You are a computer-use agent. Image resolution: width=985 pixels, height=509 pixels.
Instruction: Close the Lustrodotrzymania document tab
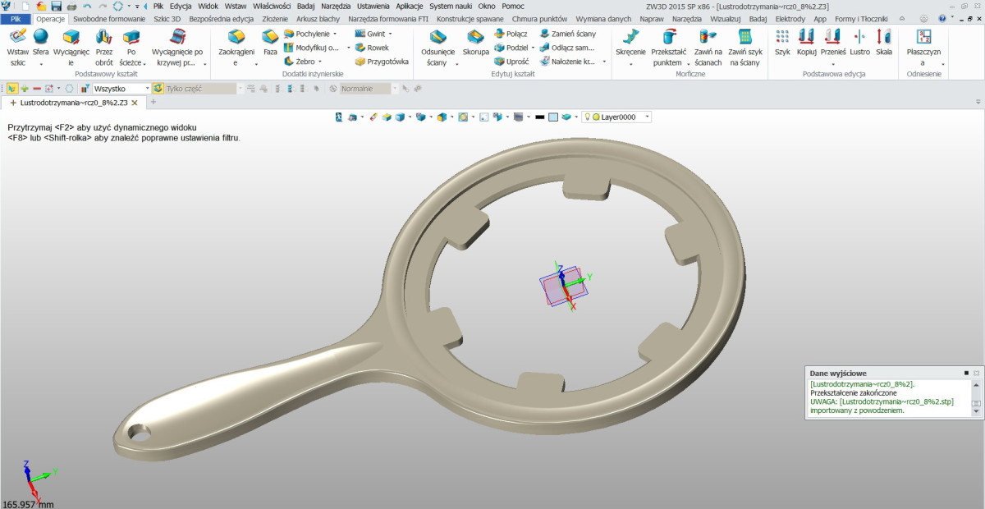click(135, 103)
